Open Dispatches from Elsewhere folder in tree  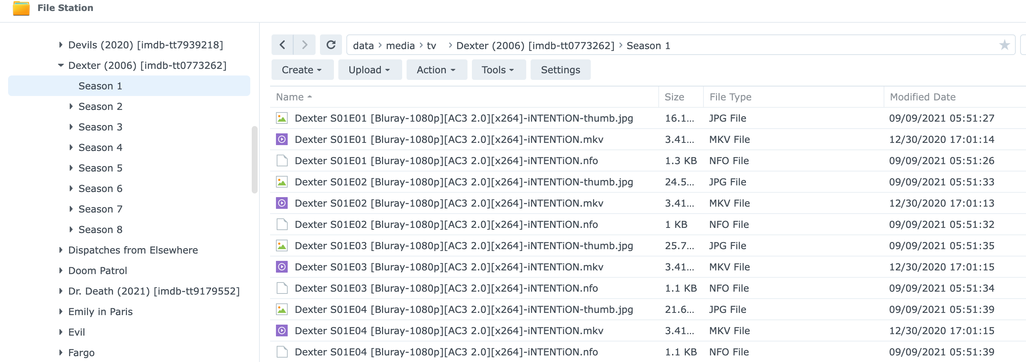point(133,250)
